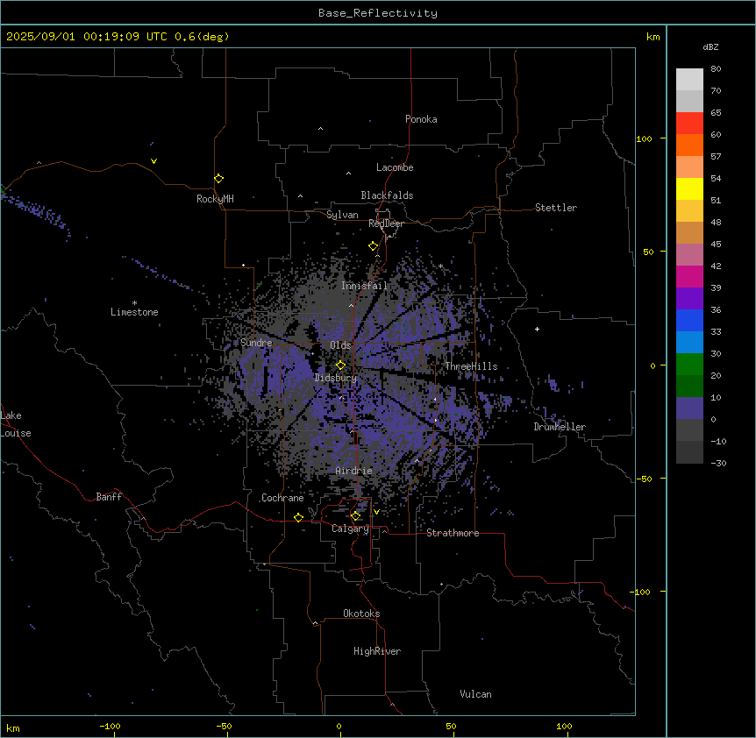Screen dimensions: 756x738
Task: Click the Airdrie city label
Action: click(x=354, y=471)
